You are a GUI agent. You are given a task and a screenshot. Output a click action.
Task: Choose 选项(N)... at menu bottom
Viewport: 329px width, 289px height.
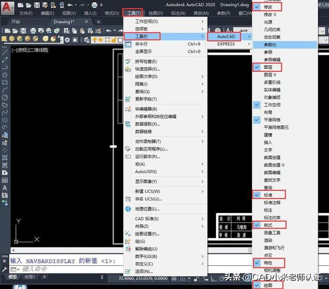pyautogui.click(x=166, y=272)
